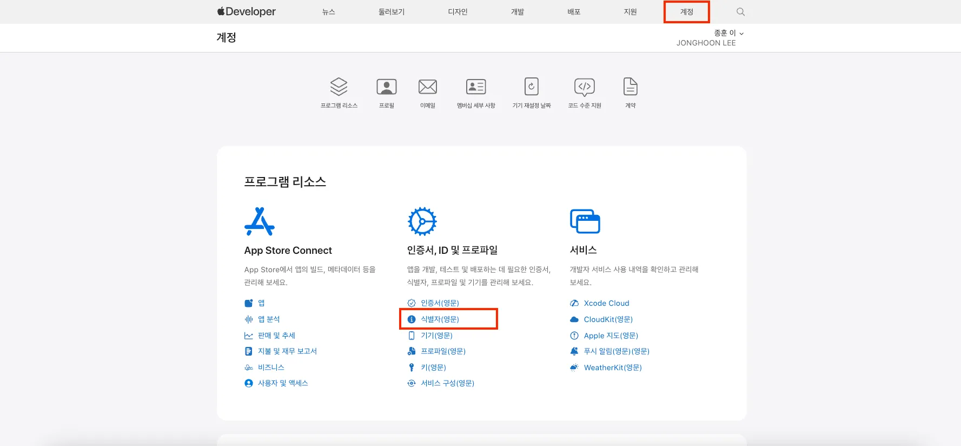Open 코드 수준 지원 code bubble icon
Viewport: 961px width, 446px height.
click(x=585, y=87)
